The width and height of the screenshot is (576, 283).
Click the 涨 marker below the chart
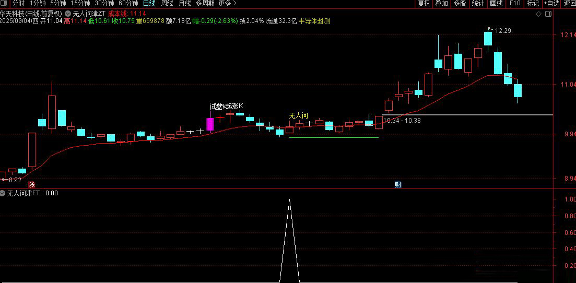pyautogui.click(x=32, y=184)
